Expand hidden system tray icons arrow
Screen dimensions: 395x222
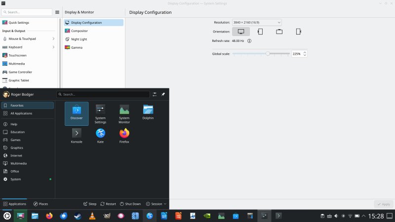tap(363, 216)
